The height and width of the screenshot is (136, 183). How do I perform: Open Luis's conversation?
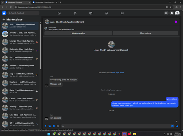[20, 116]
